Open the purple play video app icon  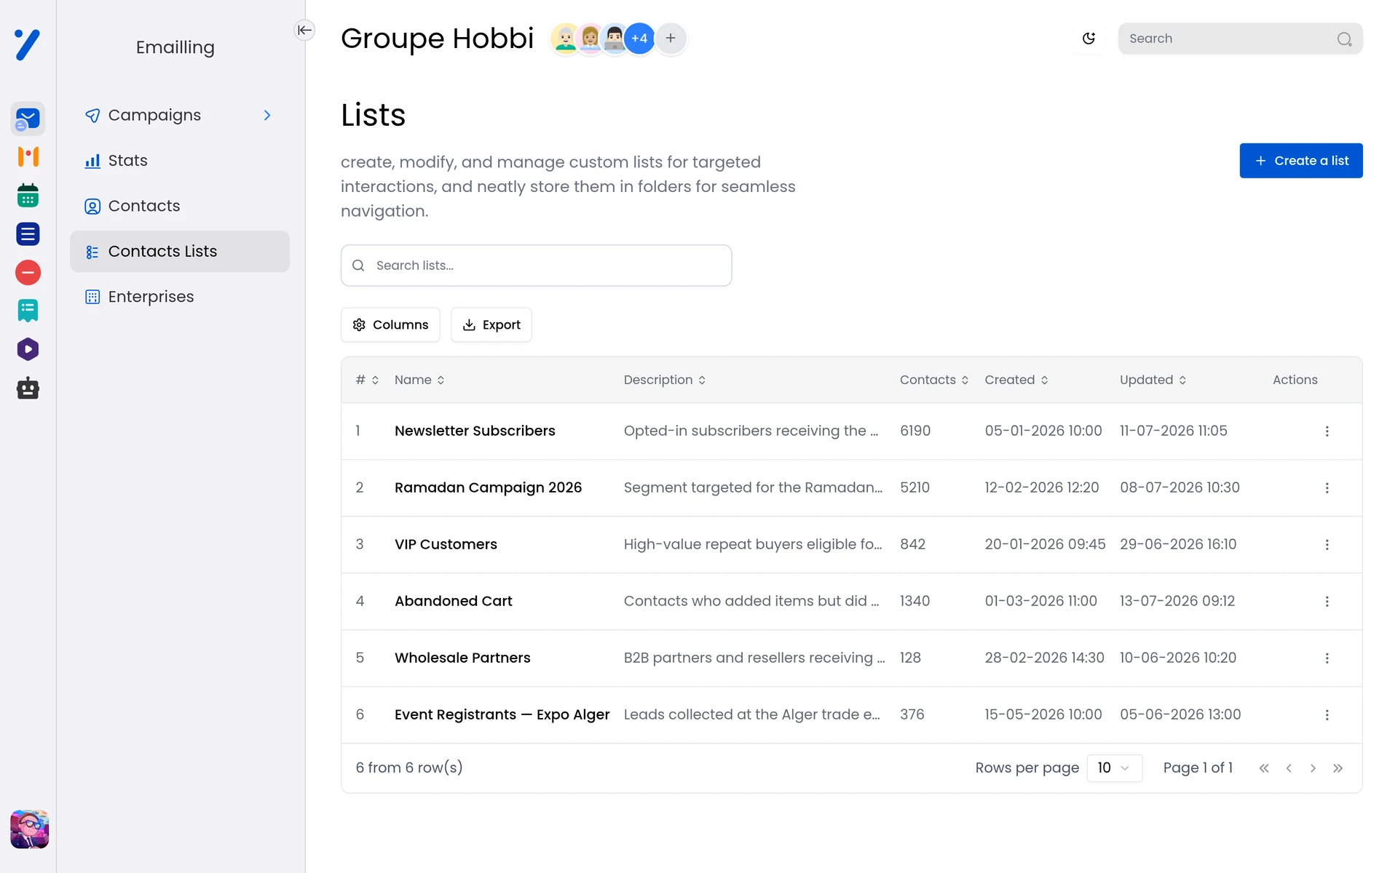(x=28, y=349)
